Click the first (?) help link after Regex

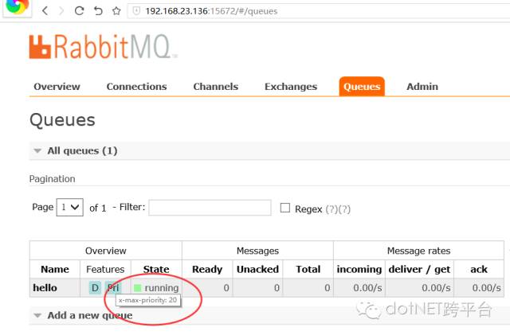coord(331,209)
